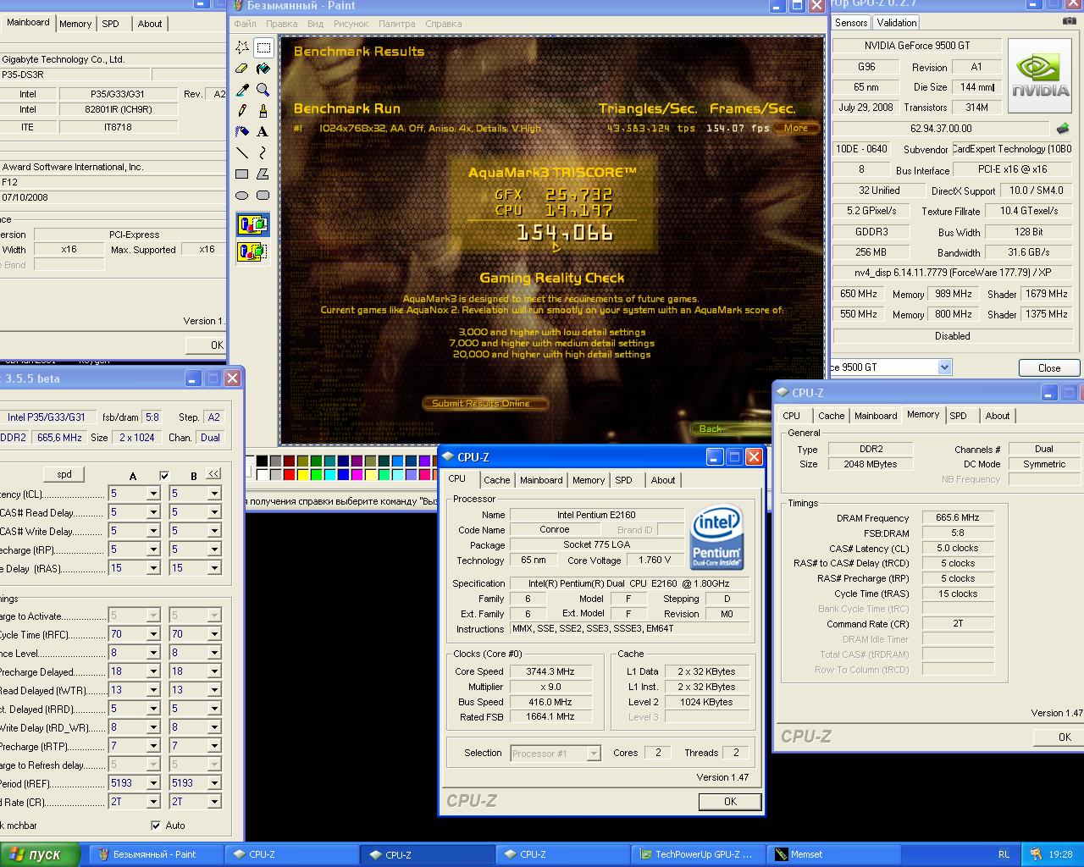Viewport: 1084px width, 867px height.
Task: Toggle the checkbox between columns A and B
Action: 164,476
